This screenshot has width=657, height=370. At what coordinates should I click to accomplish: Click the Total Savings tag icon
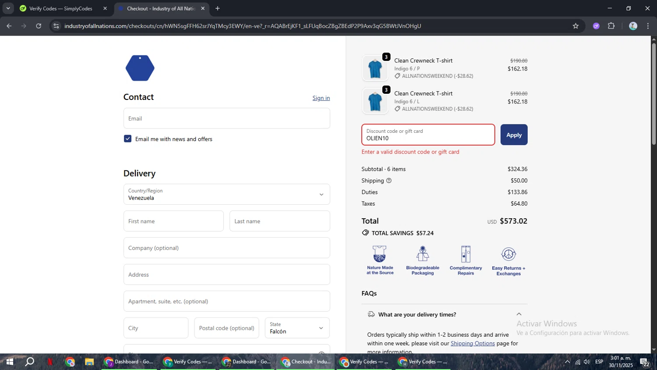click(365, 233)
